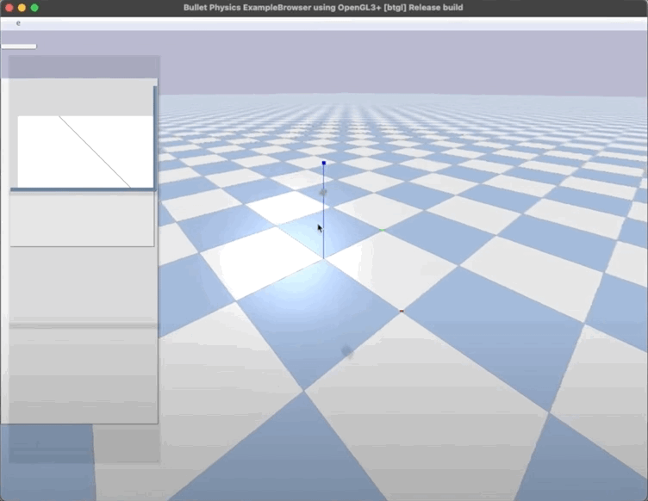This screenshot has width=648, height=501.
Task: Click the small white bar above the side panel
Action: tap(19, 46)
